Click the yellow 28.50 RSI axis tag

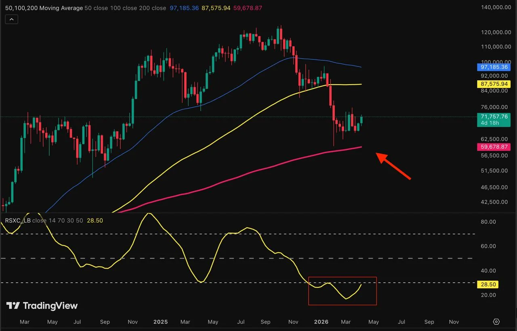[x=488, y=285]
